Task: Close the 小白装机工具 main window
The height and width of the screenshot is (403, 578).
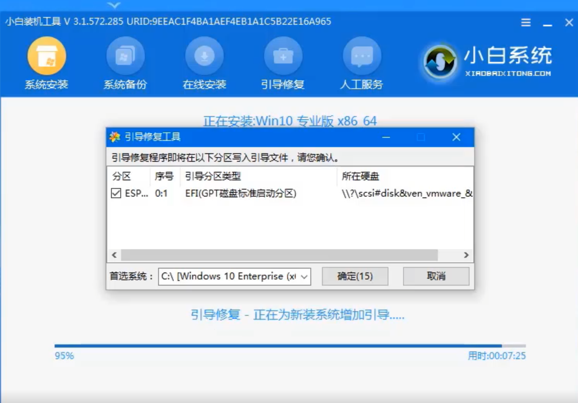Action: click(569, 23)
